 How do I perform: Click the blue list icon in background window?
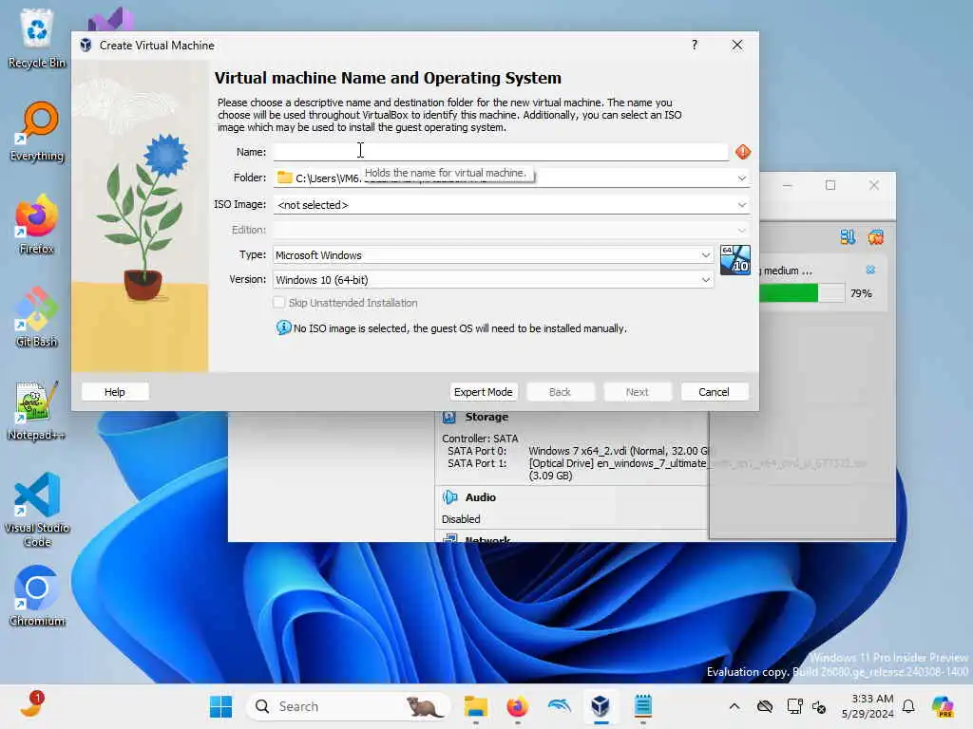848,236
